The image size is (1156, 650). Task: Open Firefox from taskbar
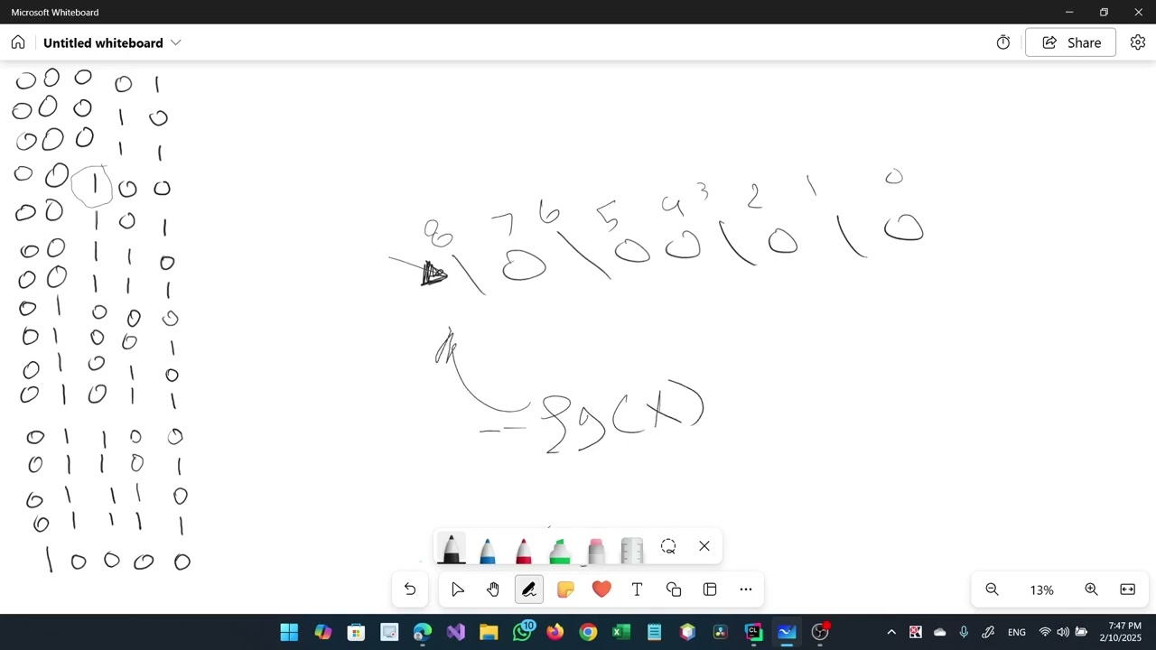tap(555, 632)
